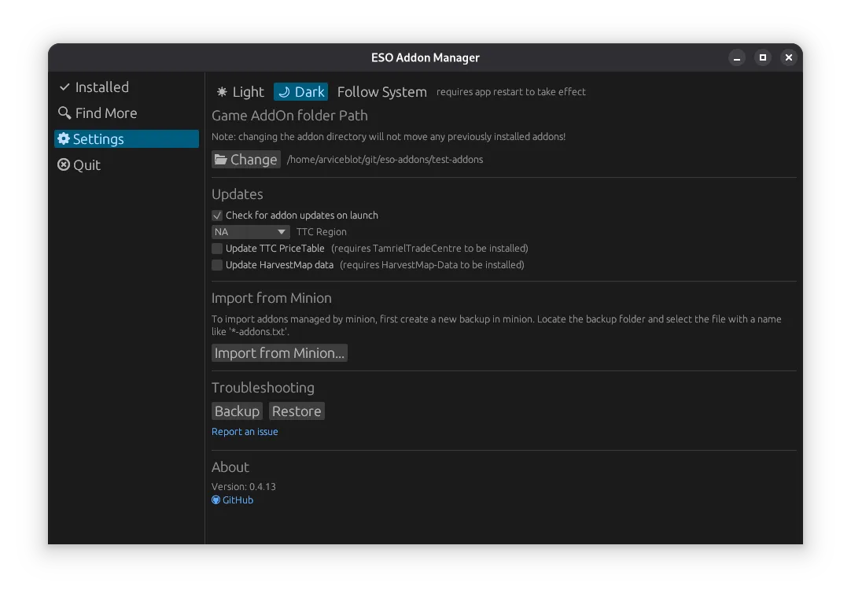Click the sun icon for Light theme

tap(223, 92)
